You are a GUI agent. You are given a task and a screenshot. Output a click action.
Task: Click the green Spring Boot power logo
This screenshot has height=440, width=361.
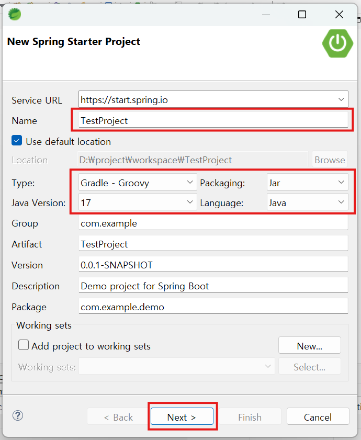tap(337, 43)
